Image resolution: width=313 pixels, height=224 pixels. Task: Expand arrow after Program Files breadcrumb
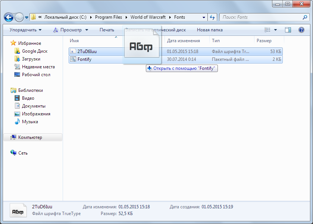click(x=126, y=18)
